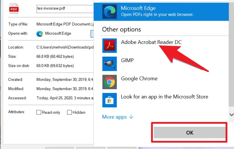Screen dimensions: 234x149
Task: Tick the Hidden attribute checkbox
Action: [69, 112]
